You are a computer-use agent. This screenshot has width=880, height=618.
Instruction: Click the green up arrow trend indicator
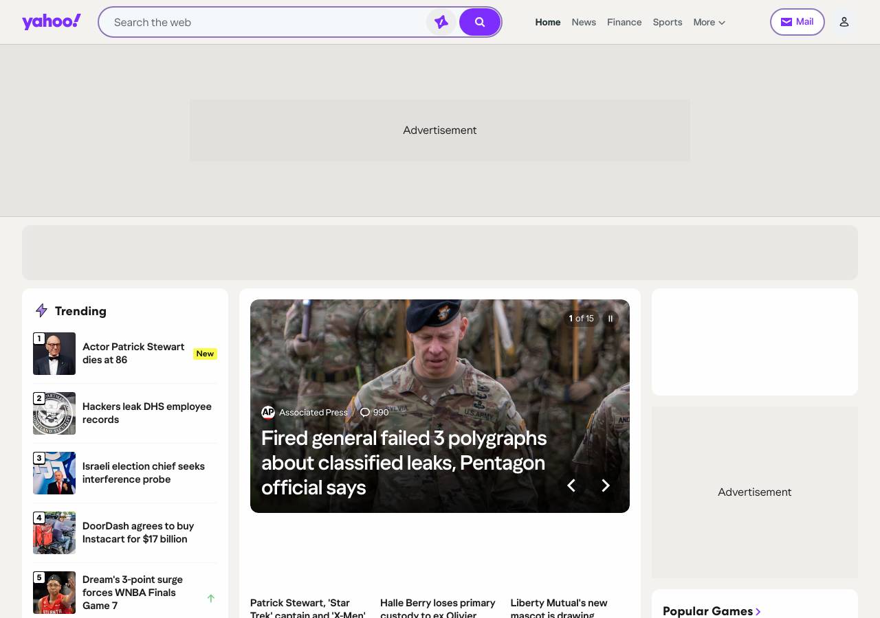click(211, 598)
